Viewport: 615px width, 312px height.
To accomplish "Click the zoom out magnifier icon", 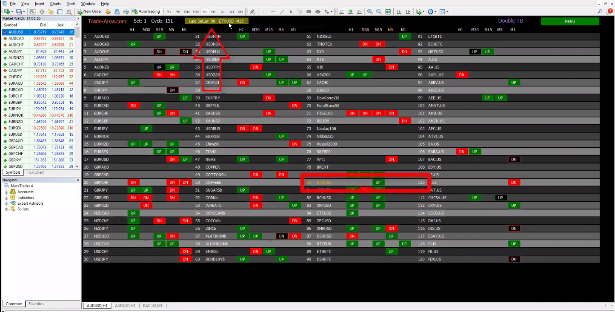I will tap(379, 11).
